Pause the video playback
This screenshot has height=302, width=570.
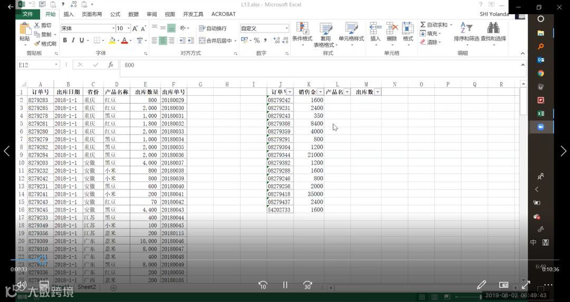click(286, 285)
